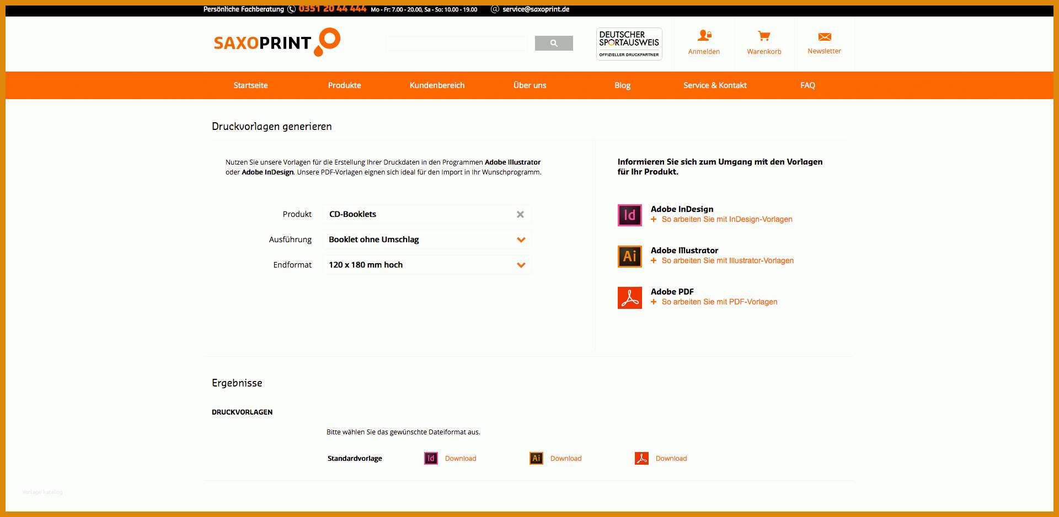Image resolution: width=1059 pixels, height=517 pixels.
Task: Click the small PDF download icon
Action: (x=641, y=458)
